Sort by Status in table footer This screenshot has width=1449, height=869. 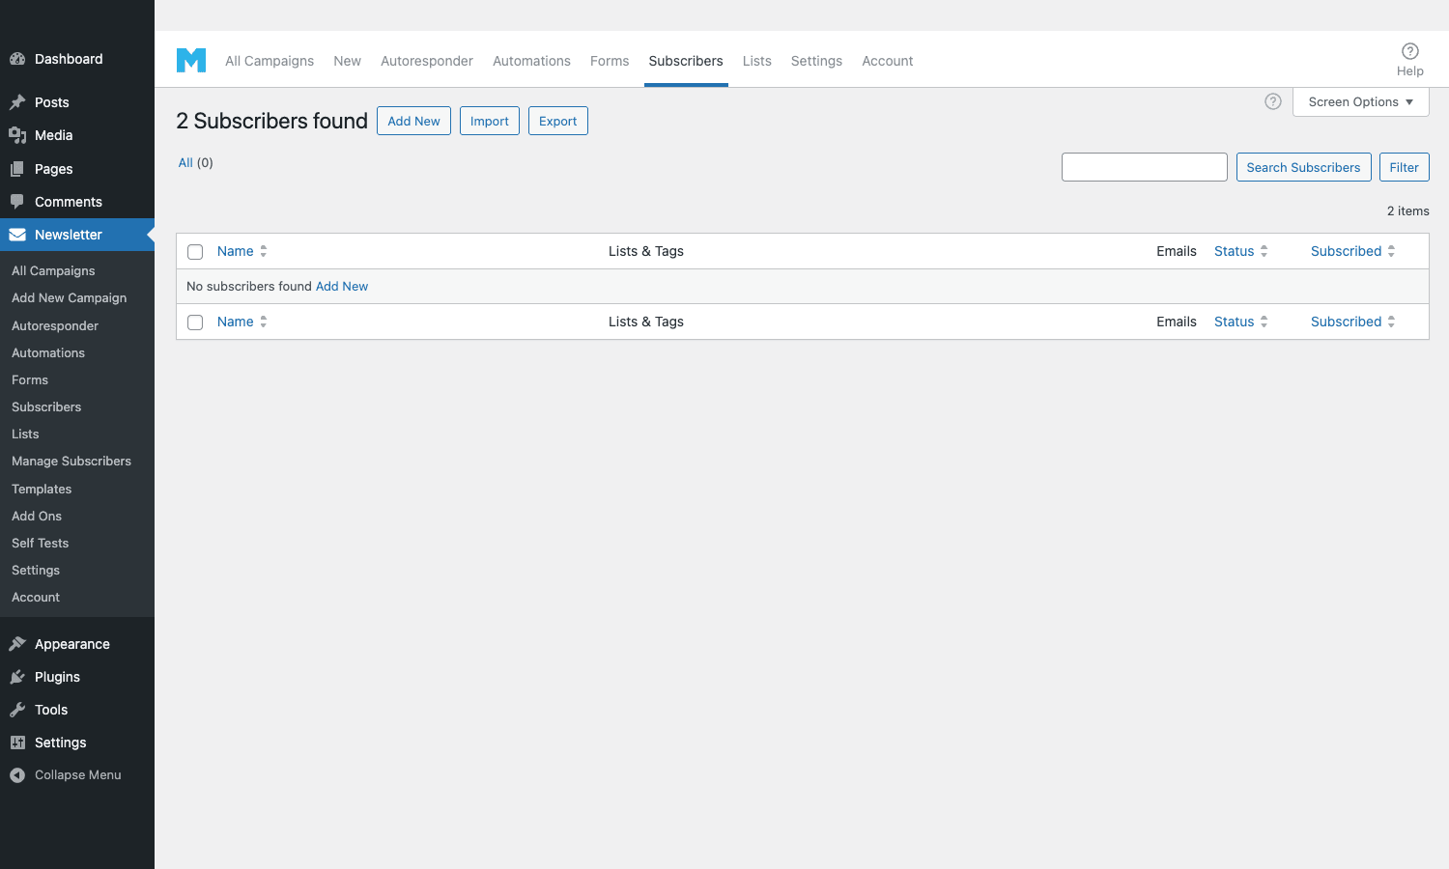[1235, 322]
